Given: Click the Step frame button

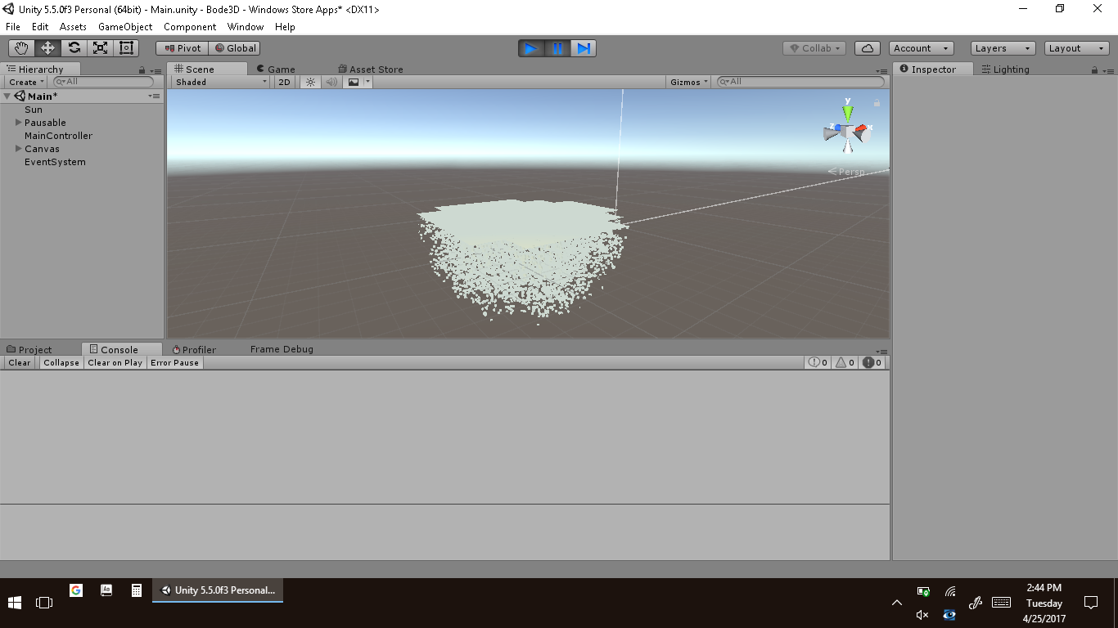Looking at the screenshot, I should point(584,48).
